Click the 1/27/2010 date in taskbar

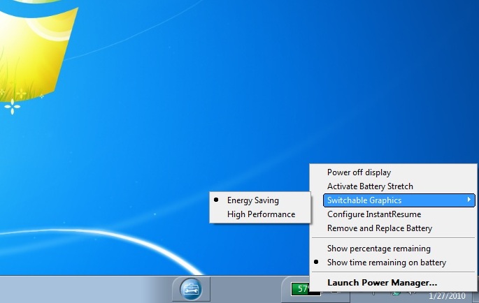448,296
